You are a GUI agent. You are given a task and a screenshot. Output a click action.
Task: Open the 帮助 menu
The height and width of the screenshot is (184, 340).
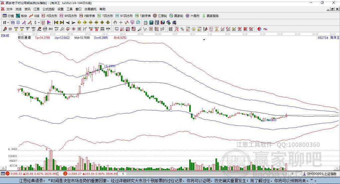tap(102, 9)
